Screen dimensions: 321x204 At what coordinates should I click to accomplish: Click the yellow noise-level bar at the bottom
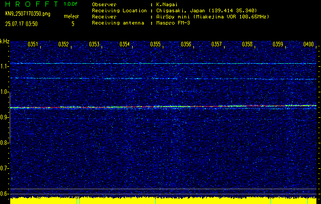(163, 200)
